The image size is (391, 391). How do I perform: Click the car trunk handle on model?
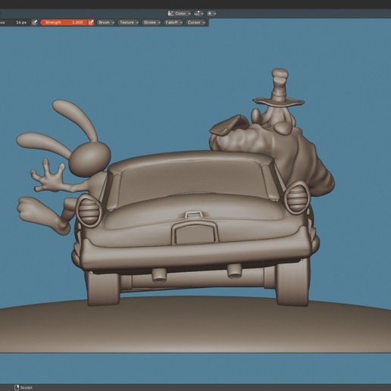click(x=193, y=214)
